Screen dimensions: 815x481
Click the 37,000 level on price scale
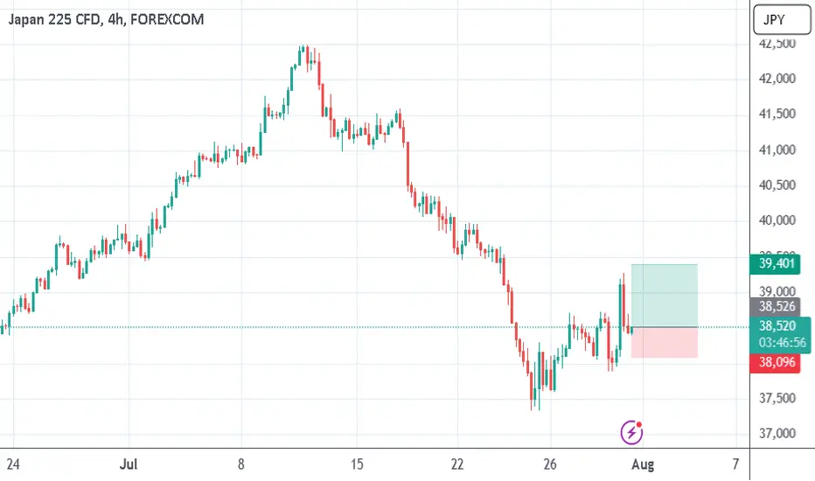pos(777,433)
